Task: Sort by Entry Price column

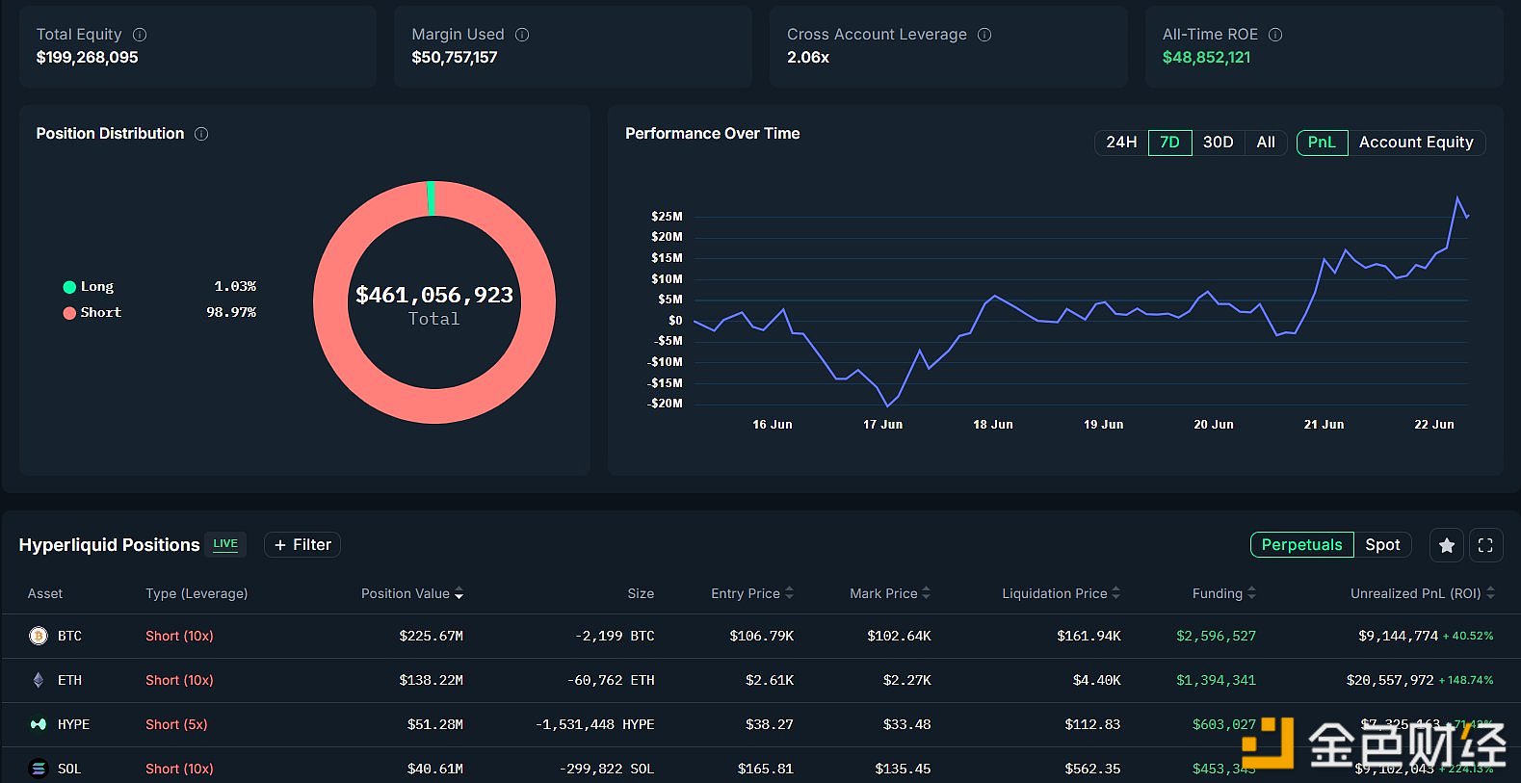Action: (x=751, y=593)
